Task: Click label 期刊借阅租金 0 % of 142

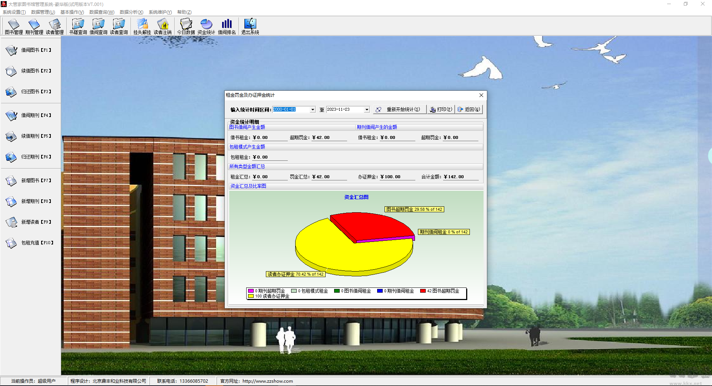Action: [444, 232]
